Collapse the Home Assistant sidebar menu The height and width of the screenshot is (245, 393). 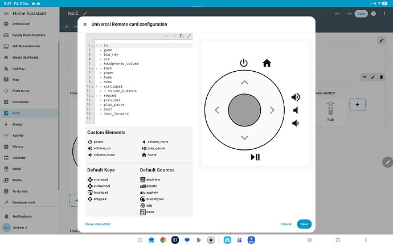pos(6,14)
